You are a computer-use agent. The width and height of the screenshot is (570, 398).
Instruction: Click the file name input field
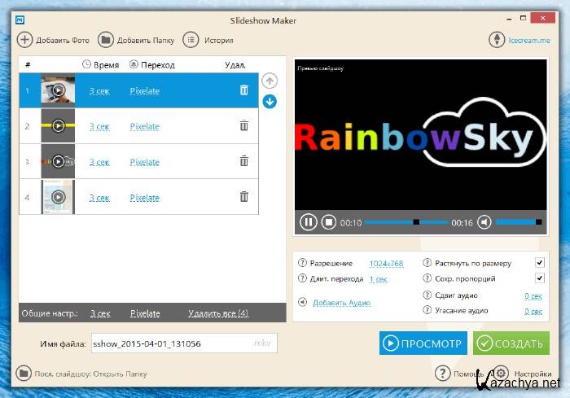169,343
